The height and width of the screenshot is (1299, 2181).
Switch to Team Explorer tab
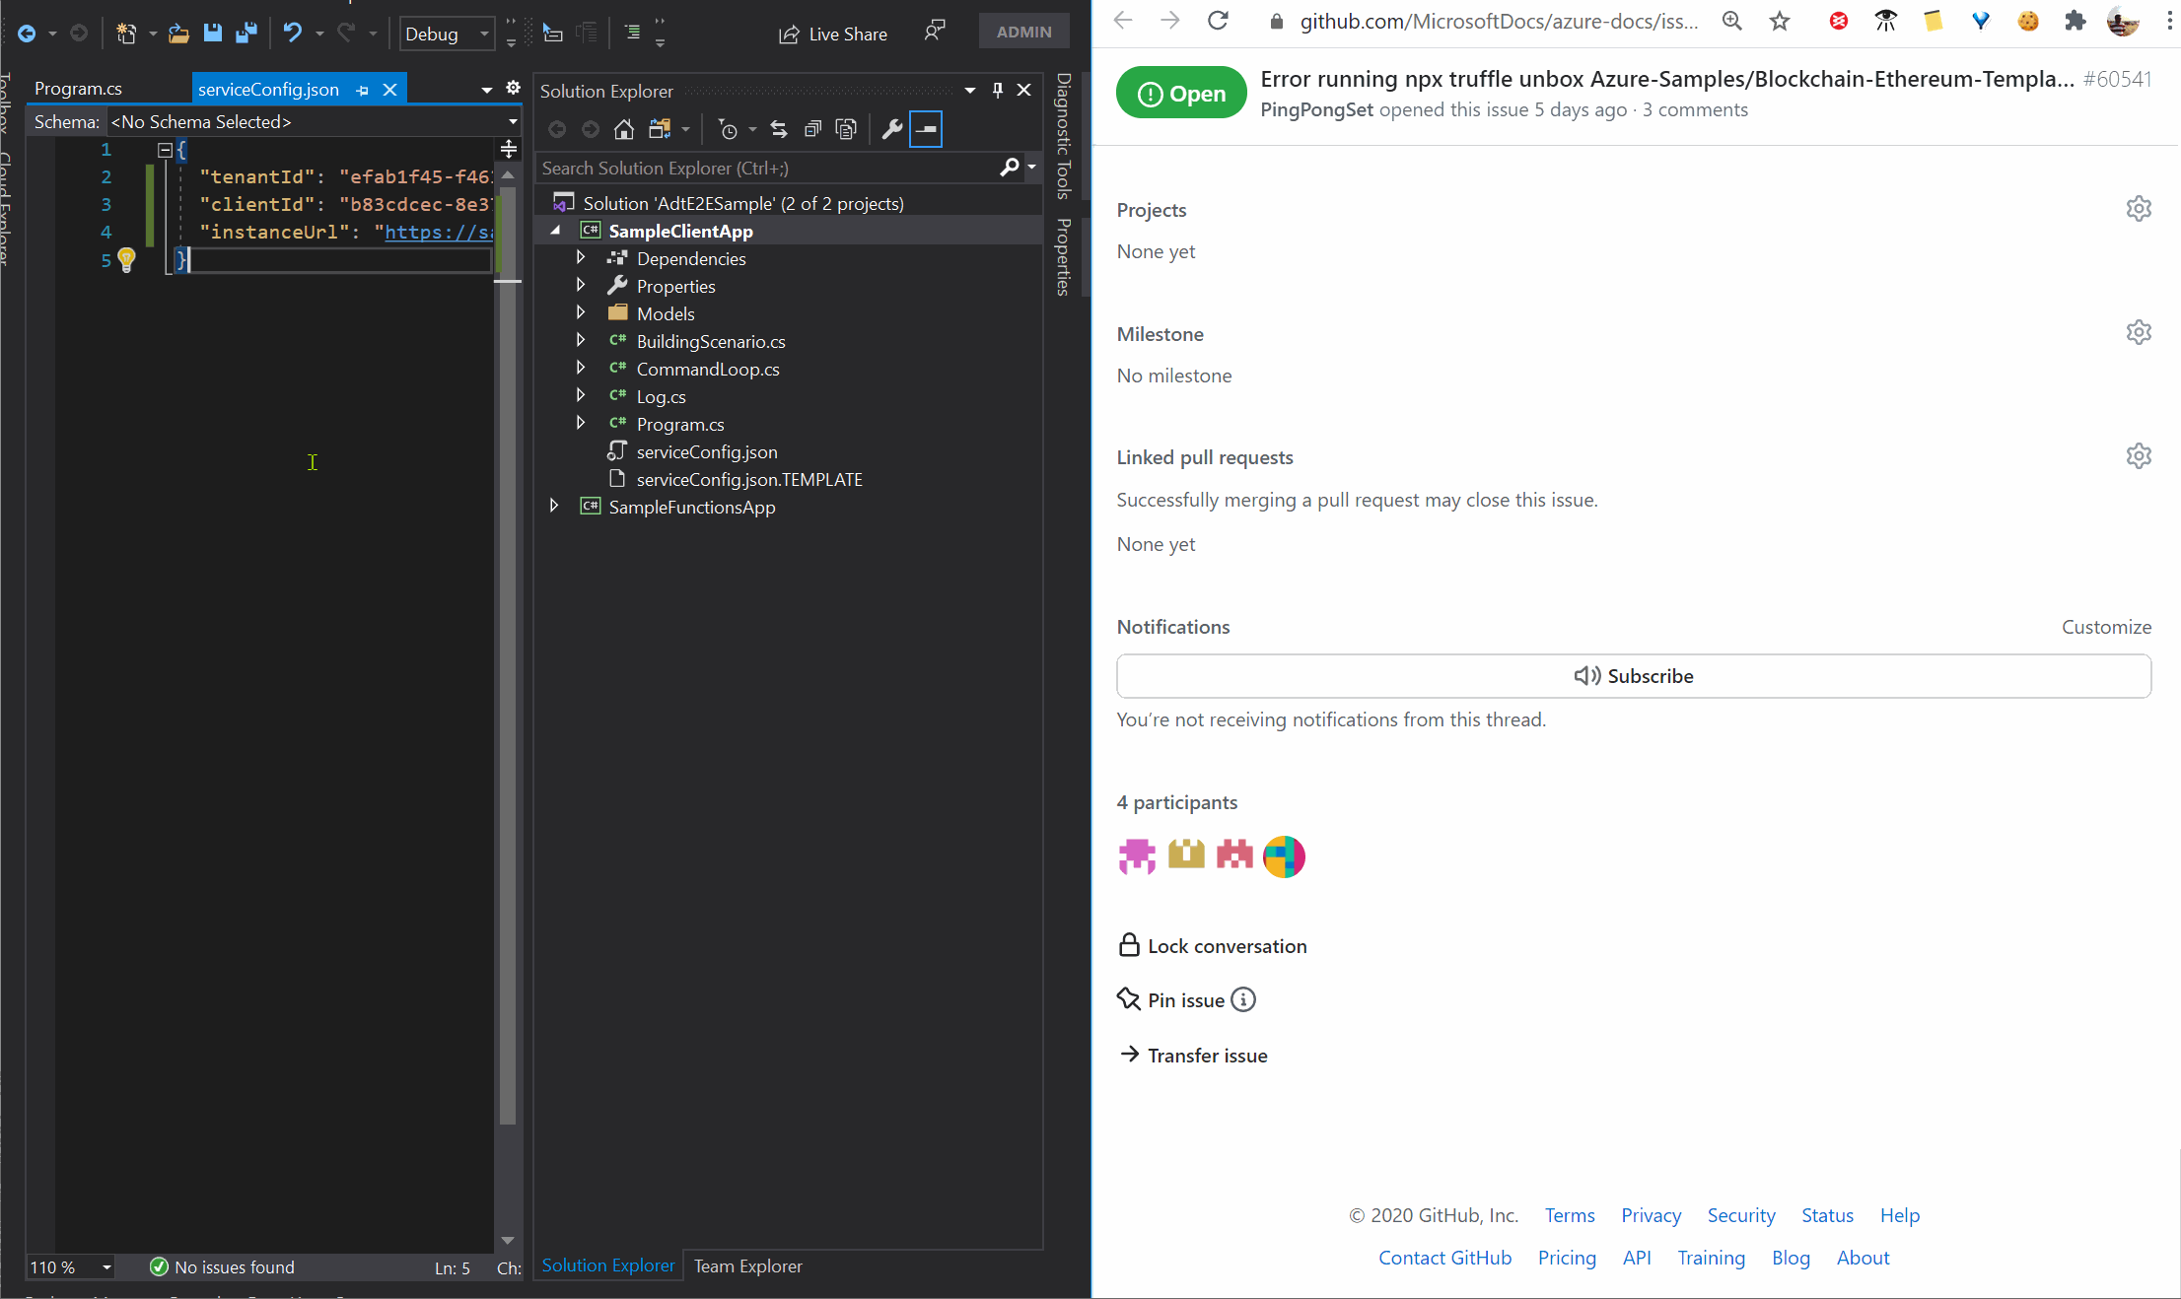pos(747,1265)
